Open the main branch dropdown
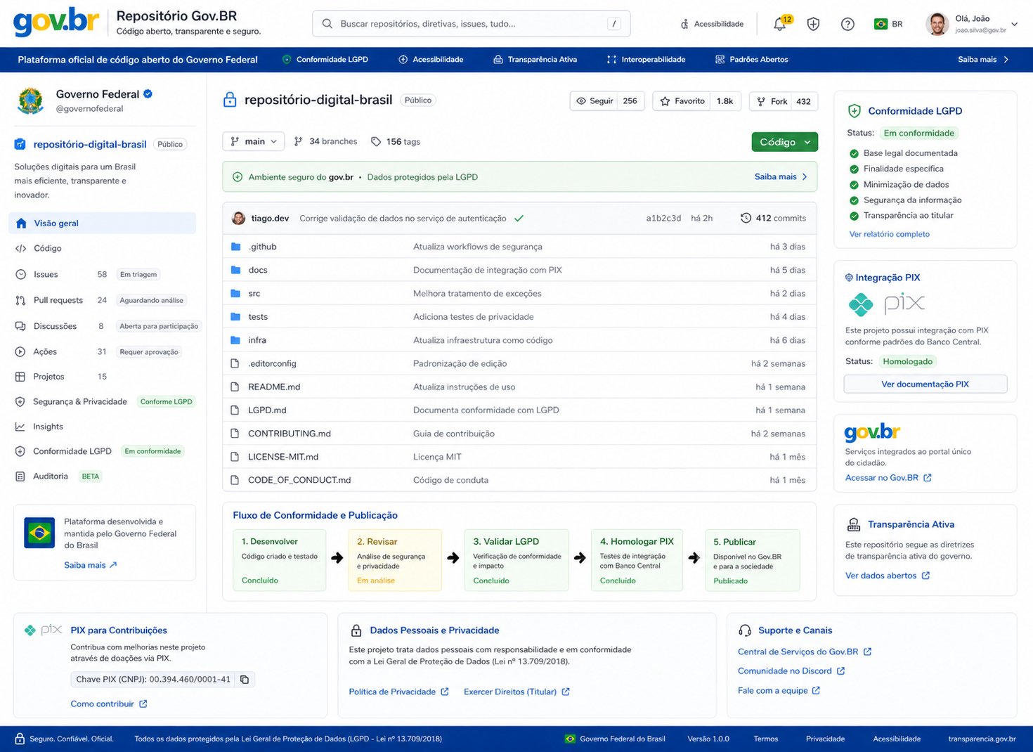The image size is (1033, 752). pyautogui.click(x=254, y=141)
